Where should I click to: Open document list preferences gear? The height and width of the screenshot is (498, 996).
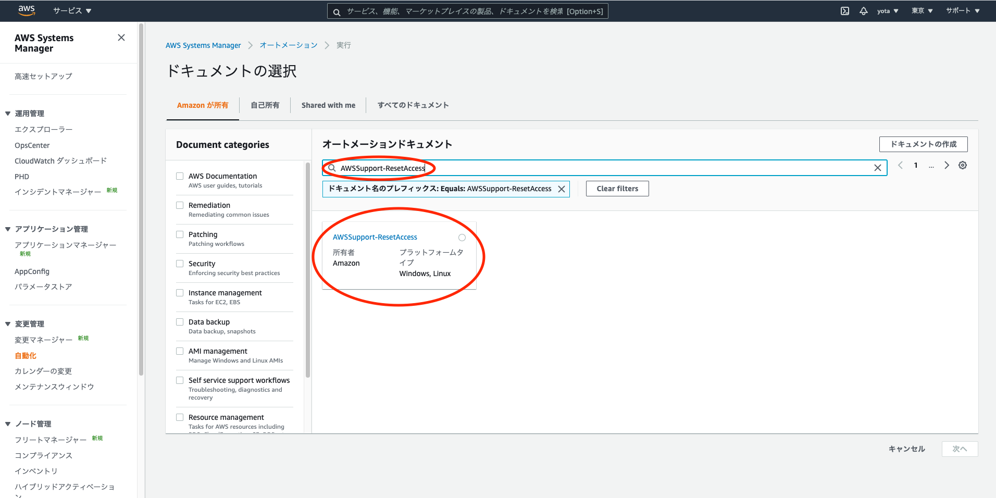pyautogui.click(x=963, y=165)
